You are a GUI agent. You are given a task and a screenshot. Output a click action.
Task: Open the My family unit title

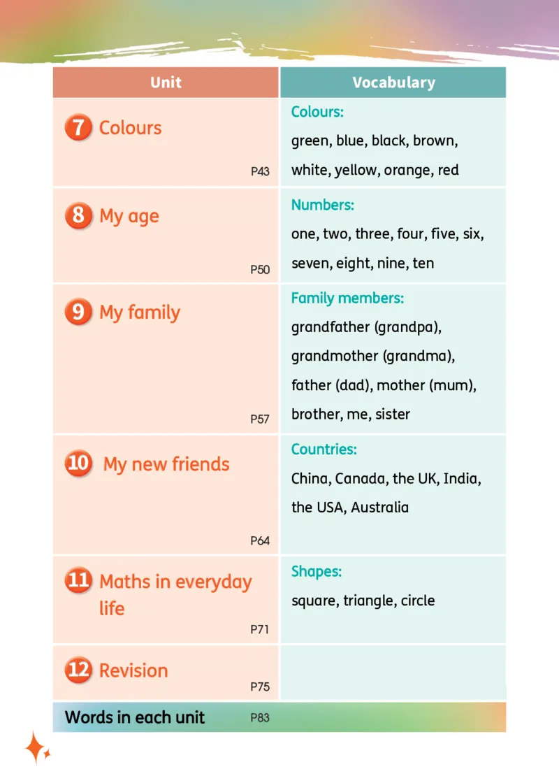pos(140,313)
